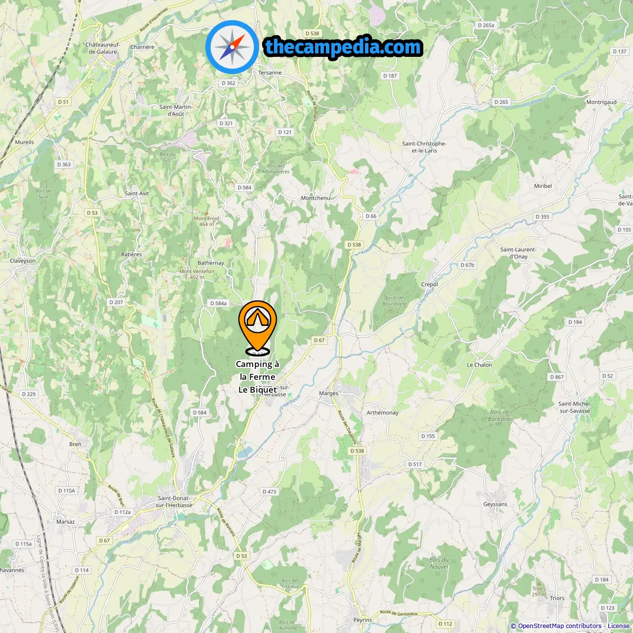This screenshot has width=633, height=633.
Task: Click the D 584a road shield
Action: [x=219, y=304]
